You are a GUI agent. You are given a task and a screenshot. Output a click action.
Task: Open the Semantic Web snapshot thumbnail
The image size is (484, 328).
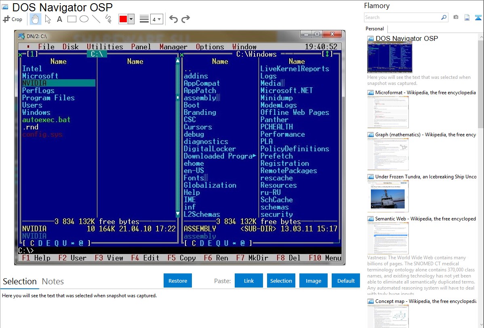coord(388,238)
